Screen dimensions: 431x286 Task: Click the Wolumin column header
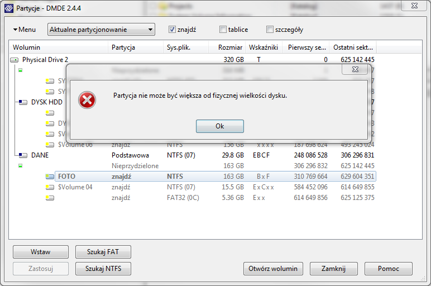tap(59, 47)
